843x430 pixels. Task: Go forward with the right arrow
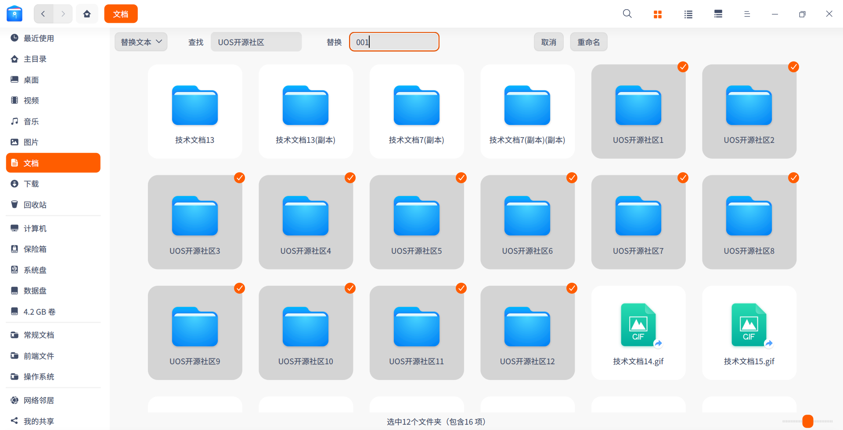[63, 14]
